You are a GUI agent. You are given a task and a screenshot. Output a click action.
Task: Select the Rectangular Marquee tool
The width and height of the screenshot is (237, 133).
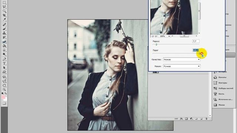(x=4, y=3)
